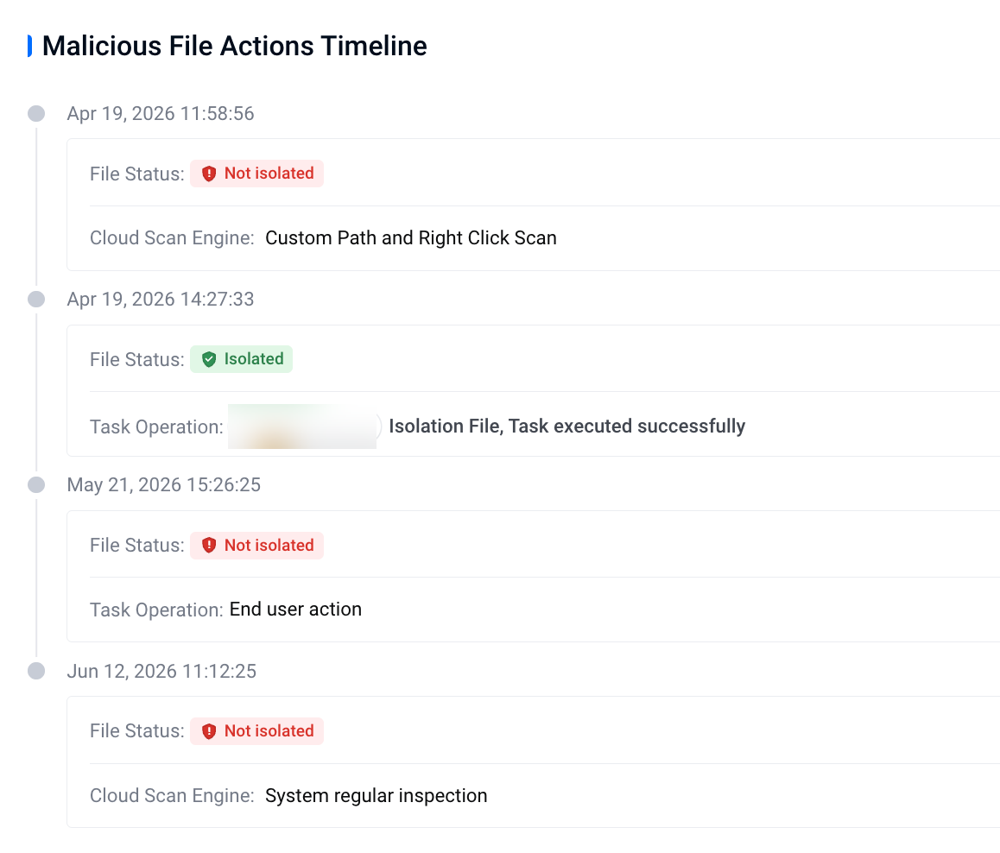Image resolution: width=1000 pixels, height=853 pixels.
Task: Click Custom Path and Right Click Scan text
Action: tap(411, 237)
